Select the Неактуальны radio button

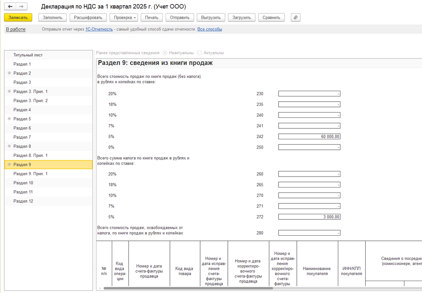point(165,53)
